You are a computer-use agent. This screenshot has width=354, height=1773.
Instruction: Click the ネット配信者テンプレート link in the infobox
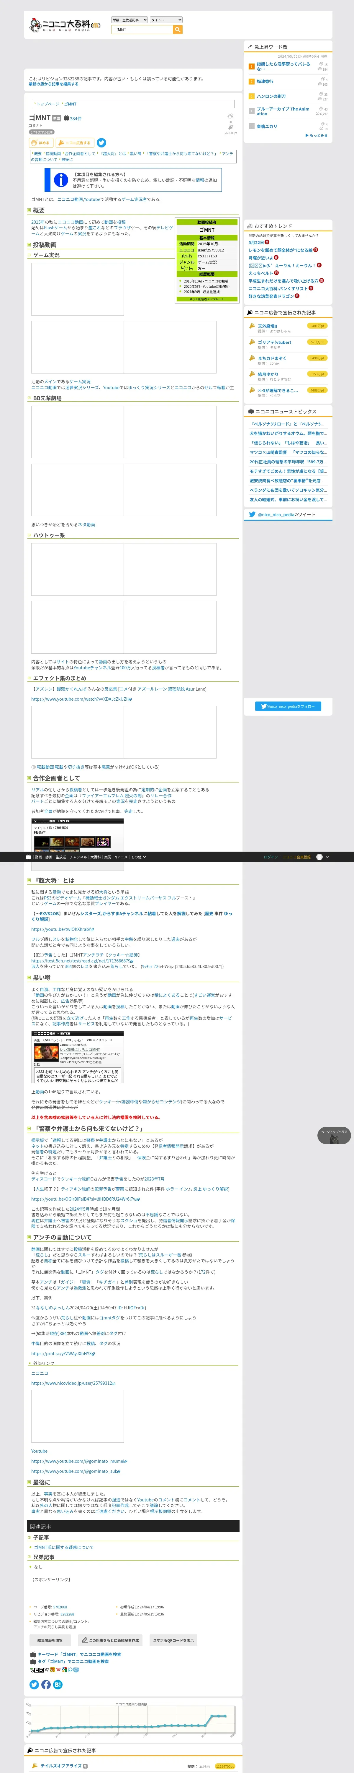(207, 299)
